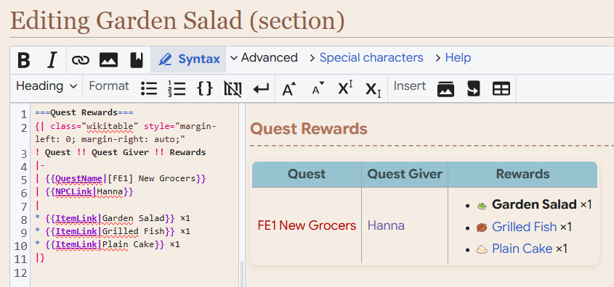Open the Grilled Fish link in the preview
The image size is (614, 287).
click(x=525, y=226)
